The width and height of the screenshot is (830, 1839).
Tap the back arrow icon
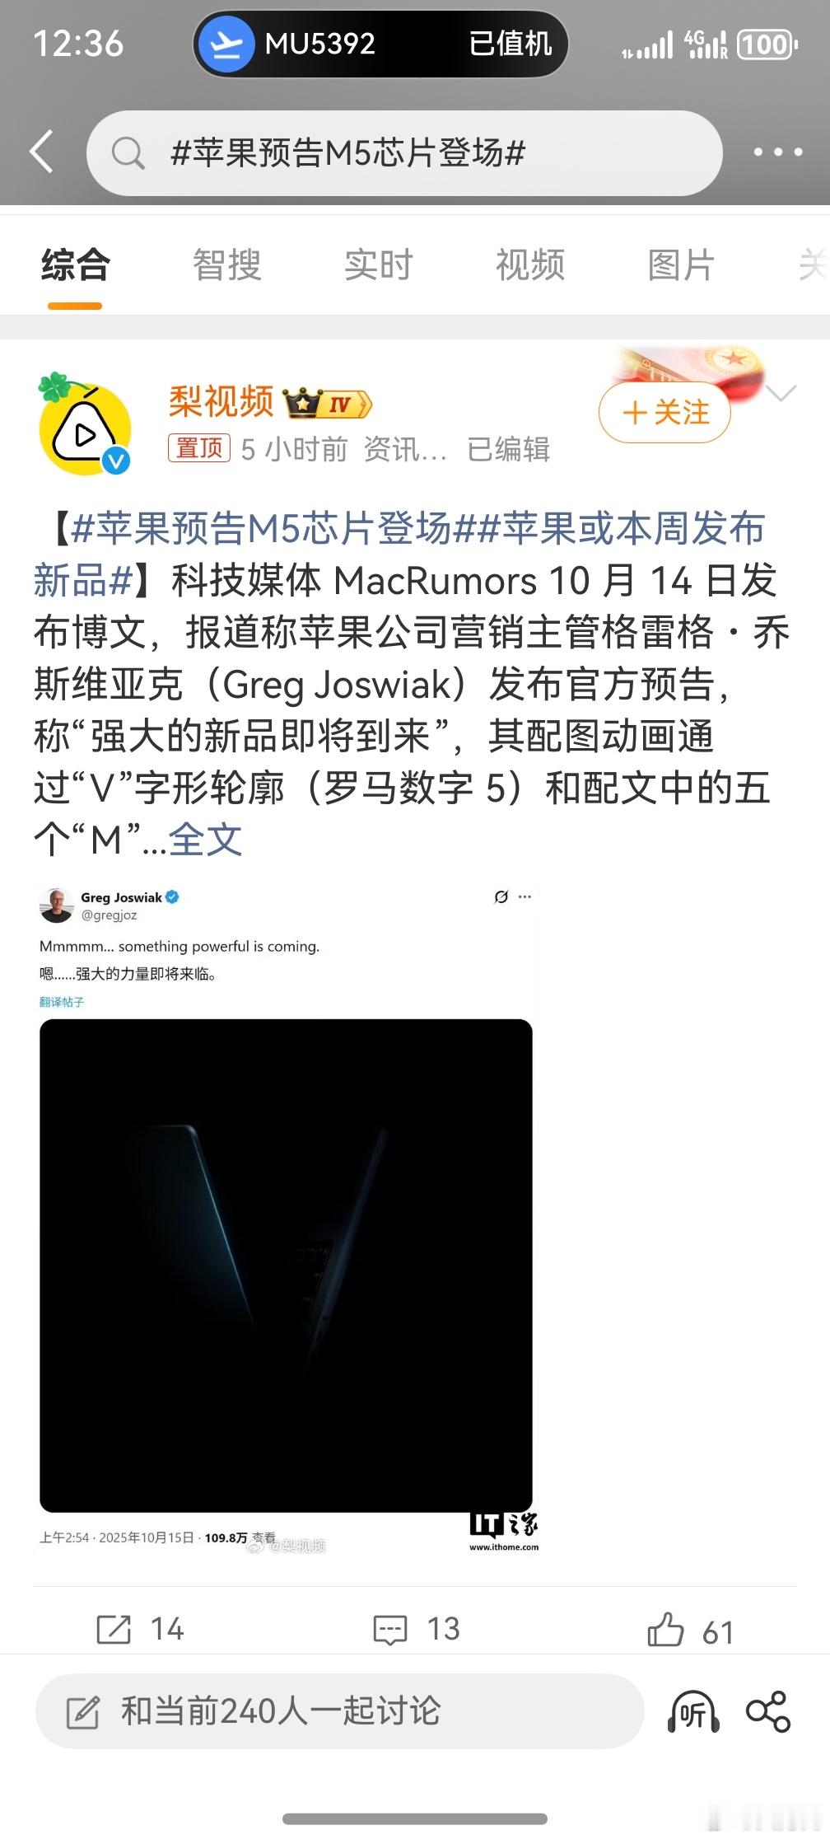coord(41,152)
